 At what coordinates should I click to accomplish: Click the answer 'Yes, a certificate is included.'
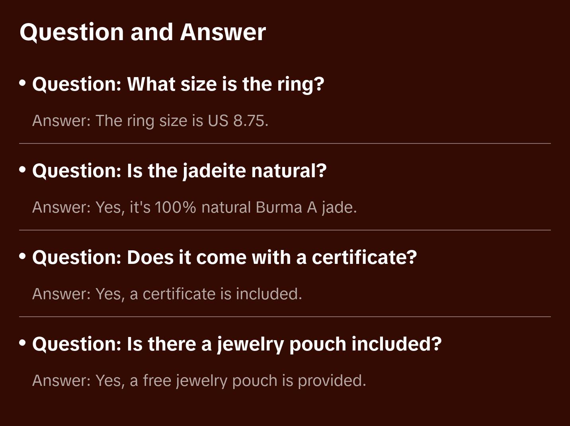(167, 294)
